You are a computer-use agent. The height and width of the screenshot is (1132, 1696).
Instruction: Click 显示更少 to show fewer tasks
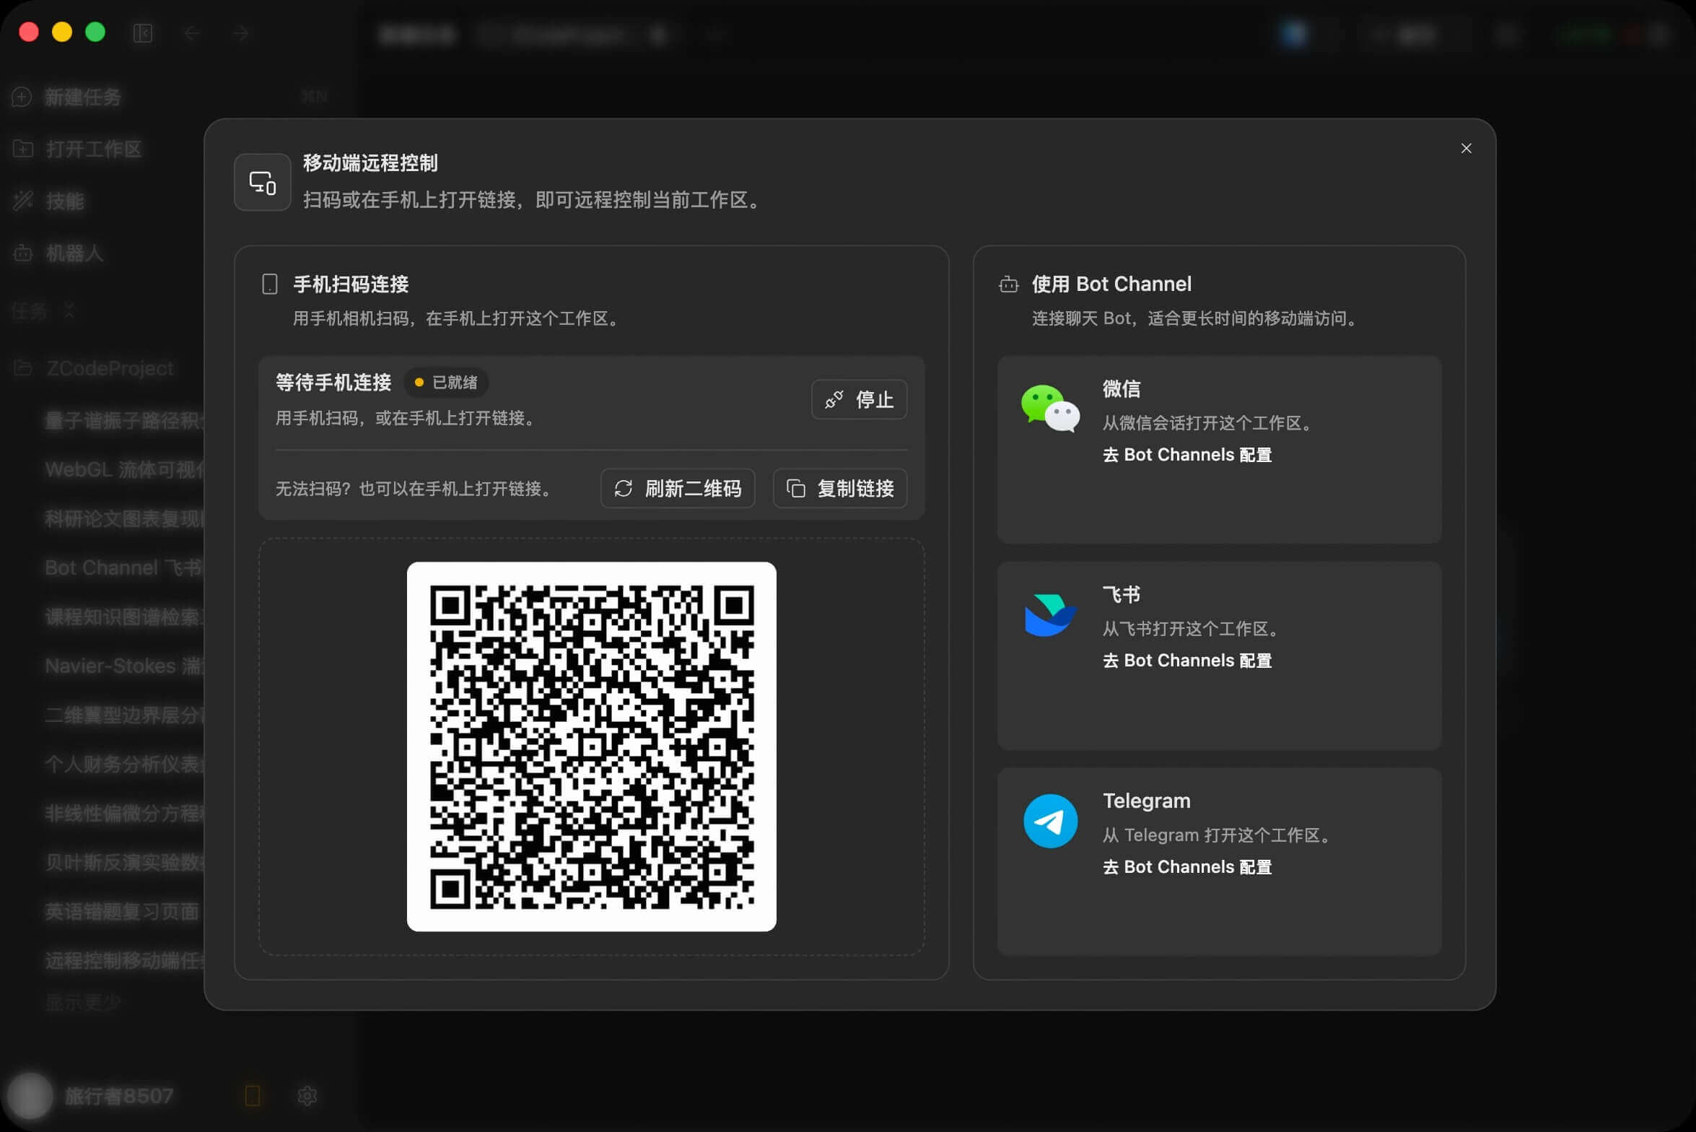pyautogui.click(x=82, y=1002)
